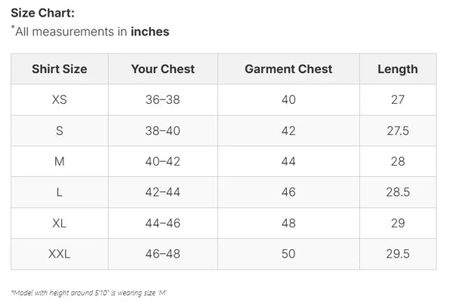Select the 27.5 length cell
Screen dimensions: 453x305
click(x=398, y=130)
